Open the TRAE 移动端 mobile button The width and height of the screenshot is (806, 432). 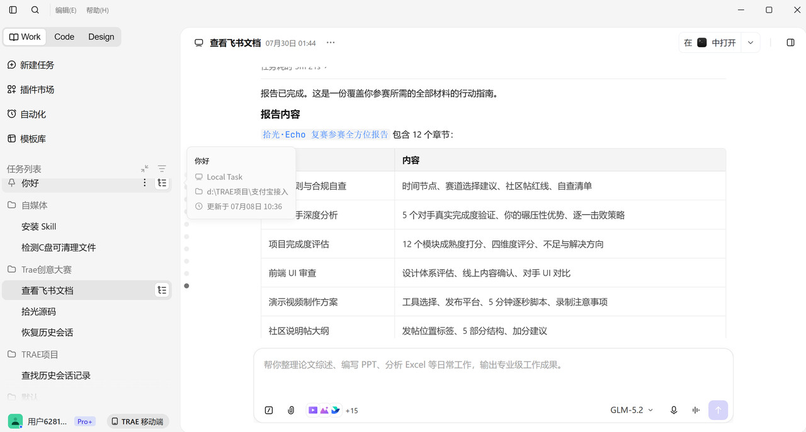137,421
